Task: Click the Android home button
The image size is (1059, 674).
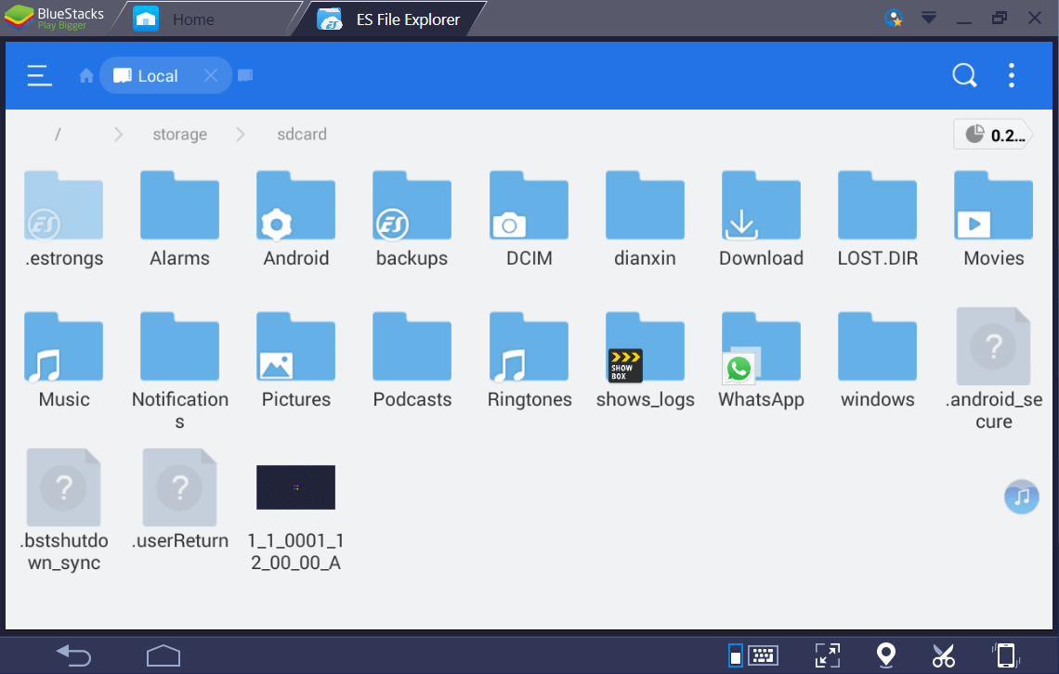Action: (x=163, y=655)
